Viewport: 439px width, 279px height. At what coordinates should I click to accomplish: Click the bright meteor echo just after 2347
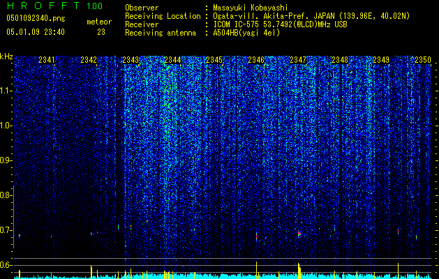pyautogui.click(x=299, y=233)
